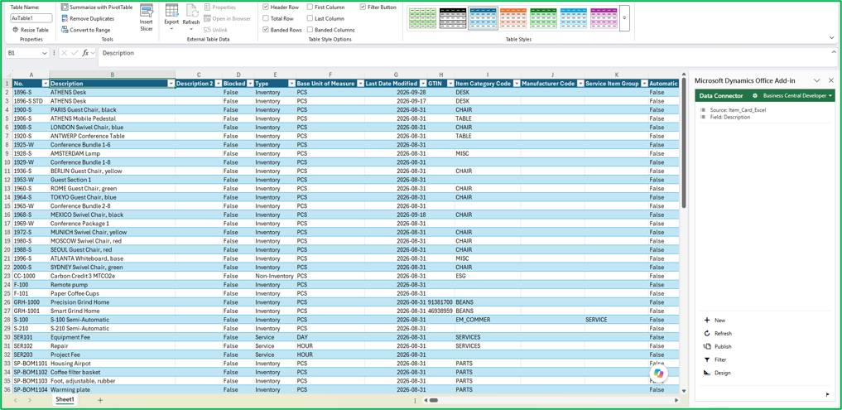The height and width of the screenshot is (410, 842).
Task: Open the No. column filter dropdown
Action: click(x=45, y=84)
